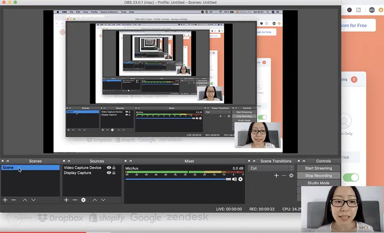Screen dimensions: 384x233
Task: Click the Mic/Aux volume slider handle
Action: click(228, 179)
